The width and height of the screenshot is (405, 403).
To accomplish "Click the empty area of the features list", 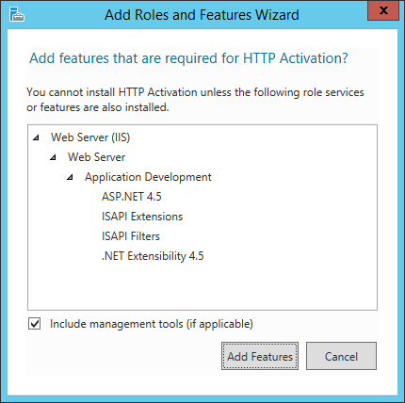I will pos(202,285).
